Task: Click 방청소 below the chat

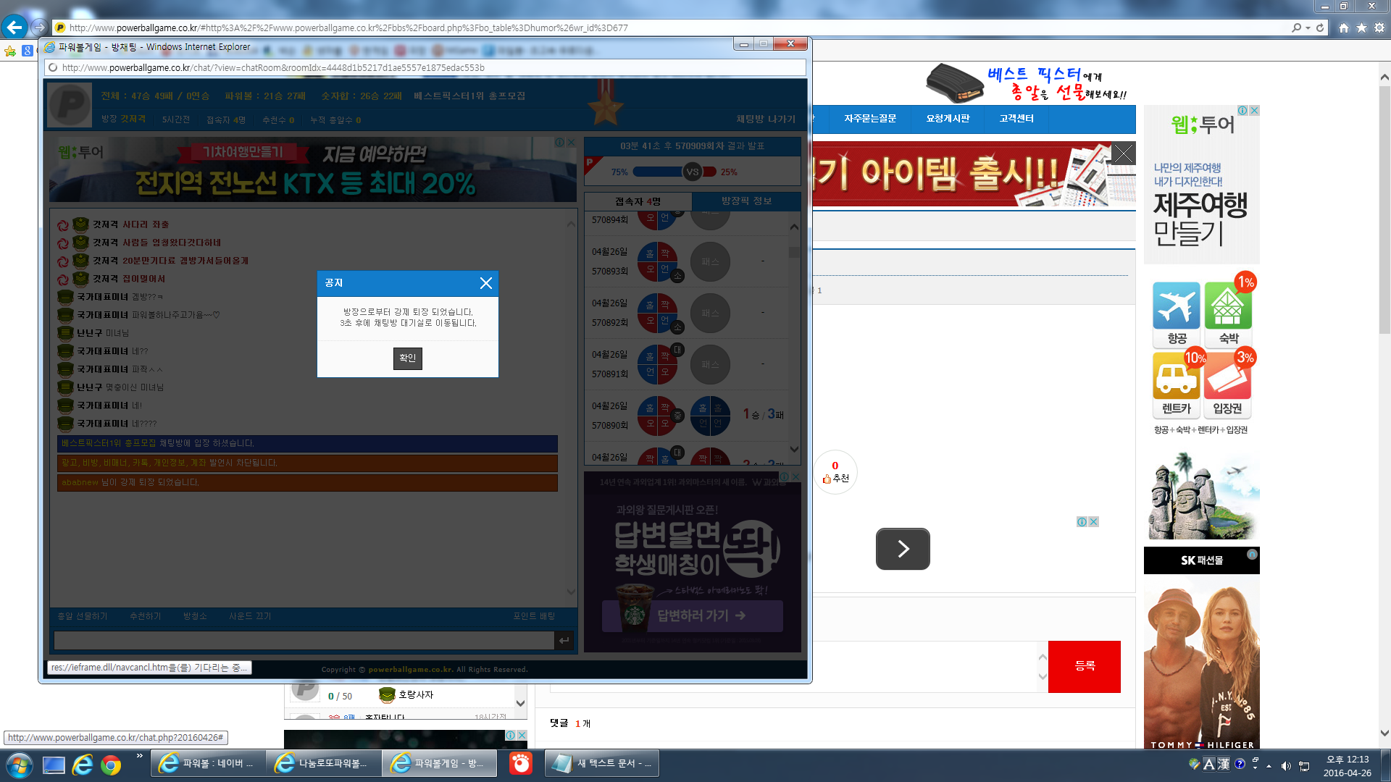Action: coord(195,616)
